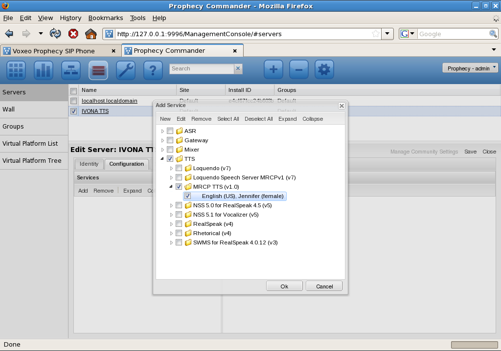The width and height of the screenshot is (501, 351).
Task: Open the dashboard grid view icon
Action: click(16, 69)
